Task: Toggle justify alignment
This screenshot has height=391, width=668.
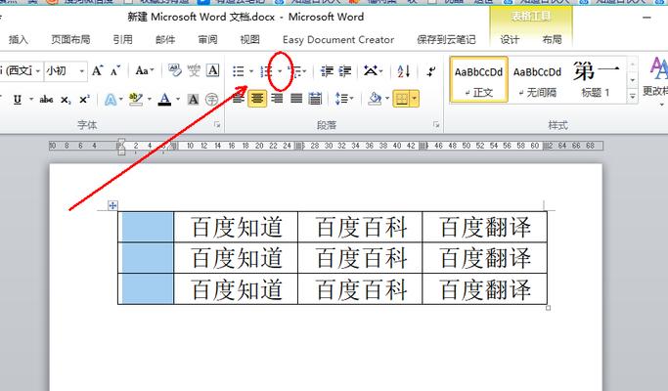Action: point(296,99)
